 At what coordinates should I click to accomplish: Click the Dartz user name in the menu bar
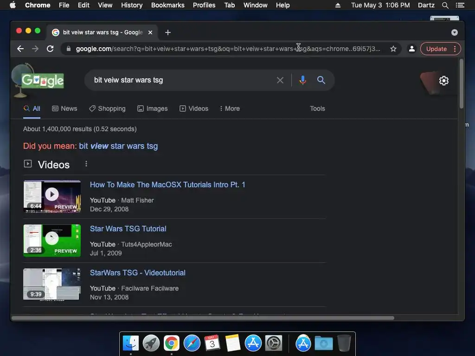pos(426,5)
